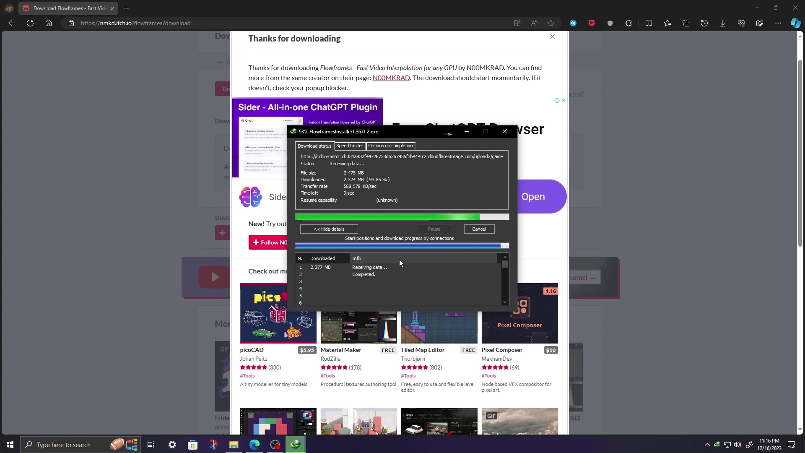Select connection row 1 Receiving data
This screenshot has height=453, width=805.
(x=398, y=267)
